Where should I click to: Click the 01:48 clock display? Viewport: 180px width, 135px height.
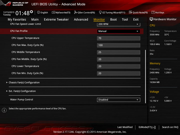point(22,13)
